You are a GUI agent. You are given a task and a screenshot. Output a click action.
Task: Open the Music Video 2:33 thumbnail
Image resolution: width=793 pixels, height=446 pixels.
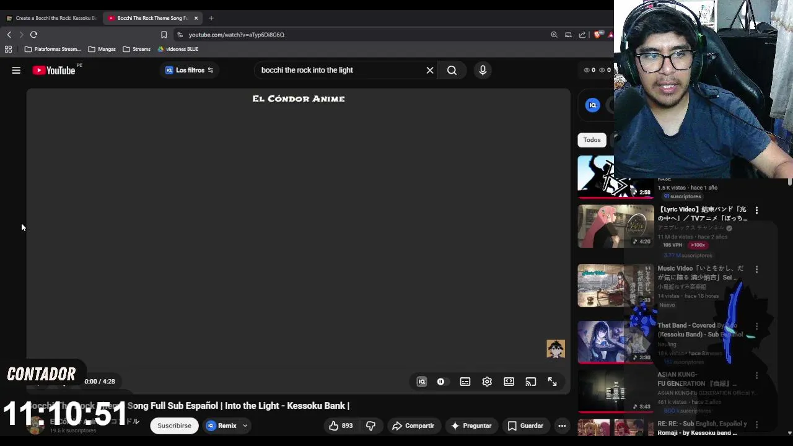616,286
